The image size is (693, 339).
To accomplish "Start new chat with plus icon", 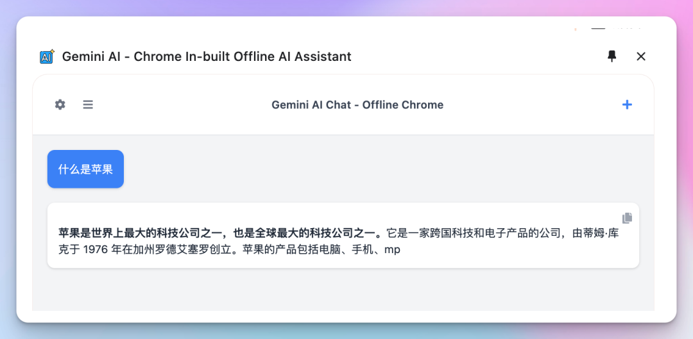I will click(x=627, y=104).
